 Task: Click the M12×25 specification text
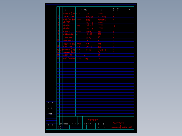click(x=90, y=17)
